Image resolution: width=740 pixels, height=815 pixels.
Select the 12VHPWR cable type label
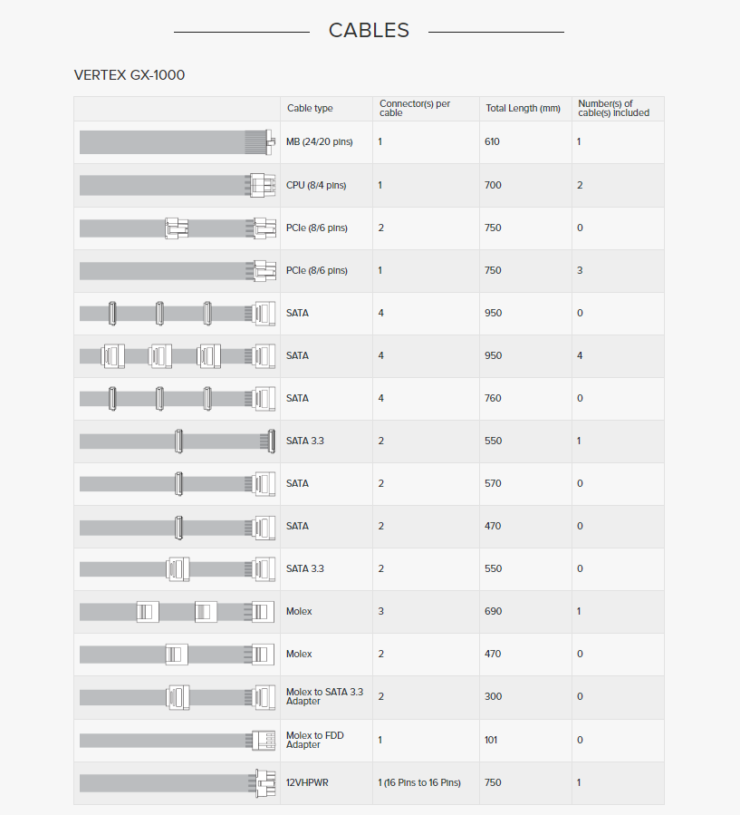pyautogui.click(x=307, y=782)
